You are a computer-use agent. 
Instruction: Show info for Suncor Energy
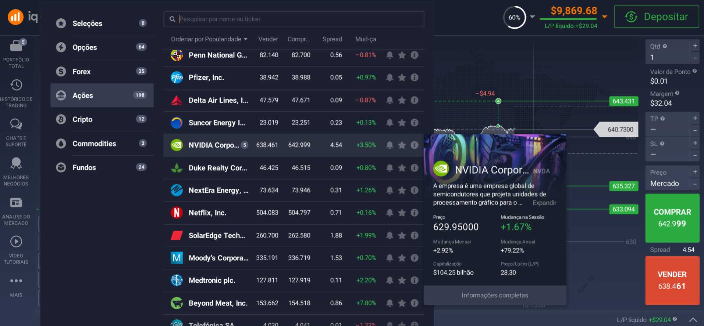415,122
